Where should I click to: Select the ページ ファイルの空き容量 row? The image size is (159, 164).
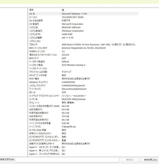pos(83,123)
